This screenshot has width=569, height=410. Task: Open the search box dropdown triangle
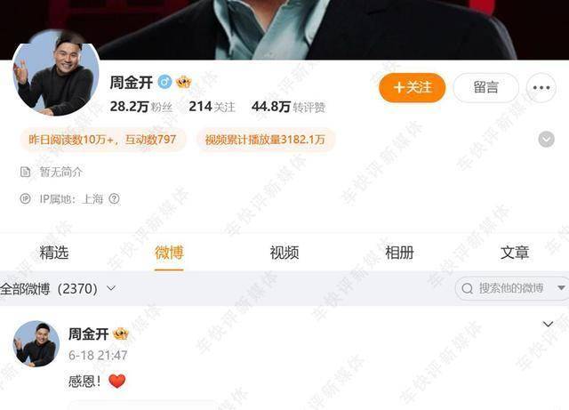[x=561, y=288]
